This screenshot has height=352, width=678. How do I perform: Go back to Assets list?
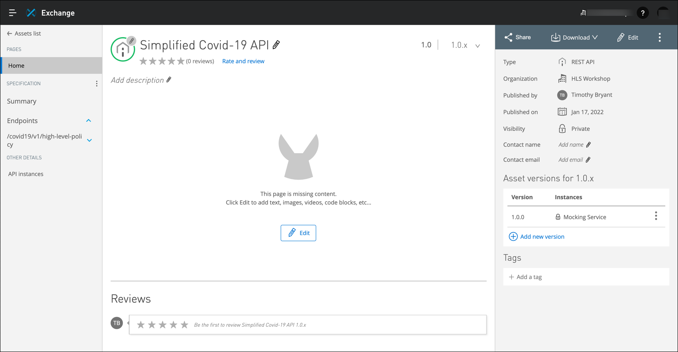click(x=24, y=33)
